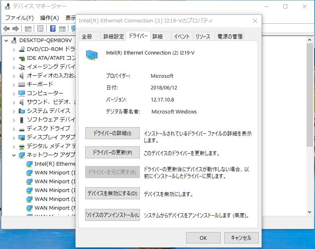Click the scroll down arrow in Device Manager

(309, 212)
